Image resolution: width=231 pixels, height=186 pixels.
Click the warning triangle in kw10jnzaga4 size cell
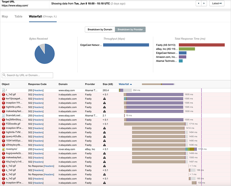[x=105, y=99]
